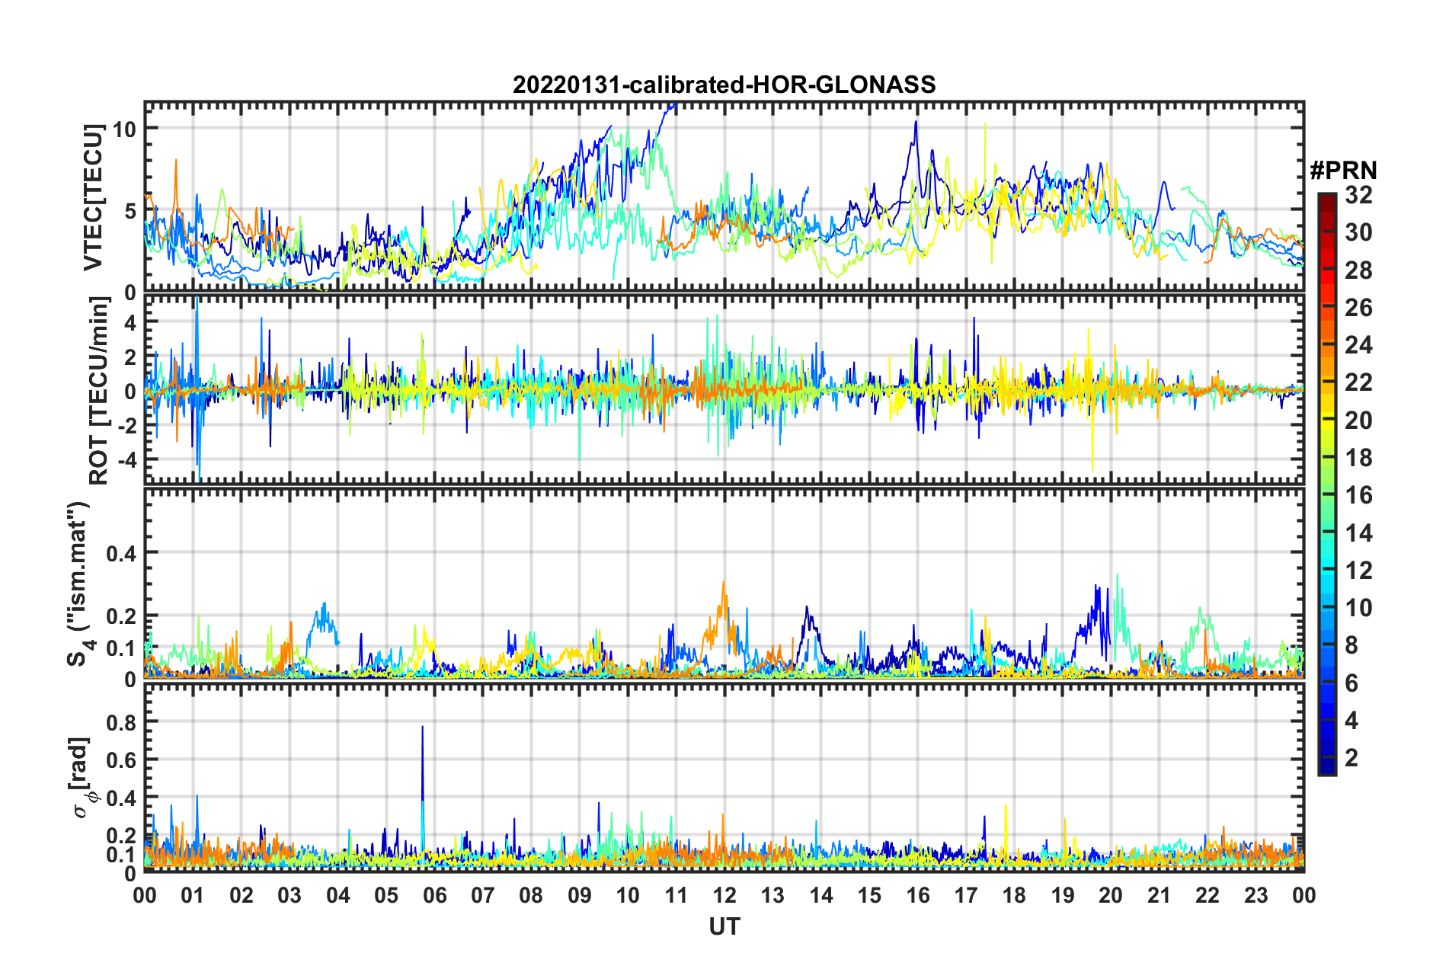The width and height of the screenshot is (1449, 969).
Task: Click VTEC y-axis tick label 10
Action: click(124, 129)
